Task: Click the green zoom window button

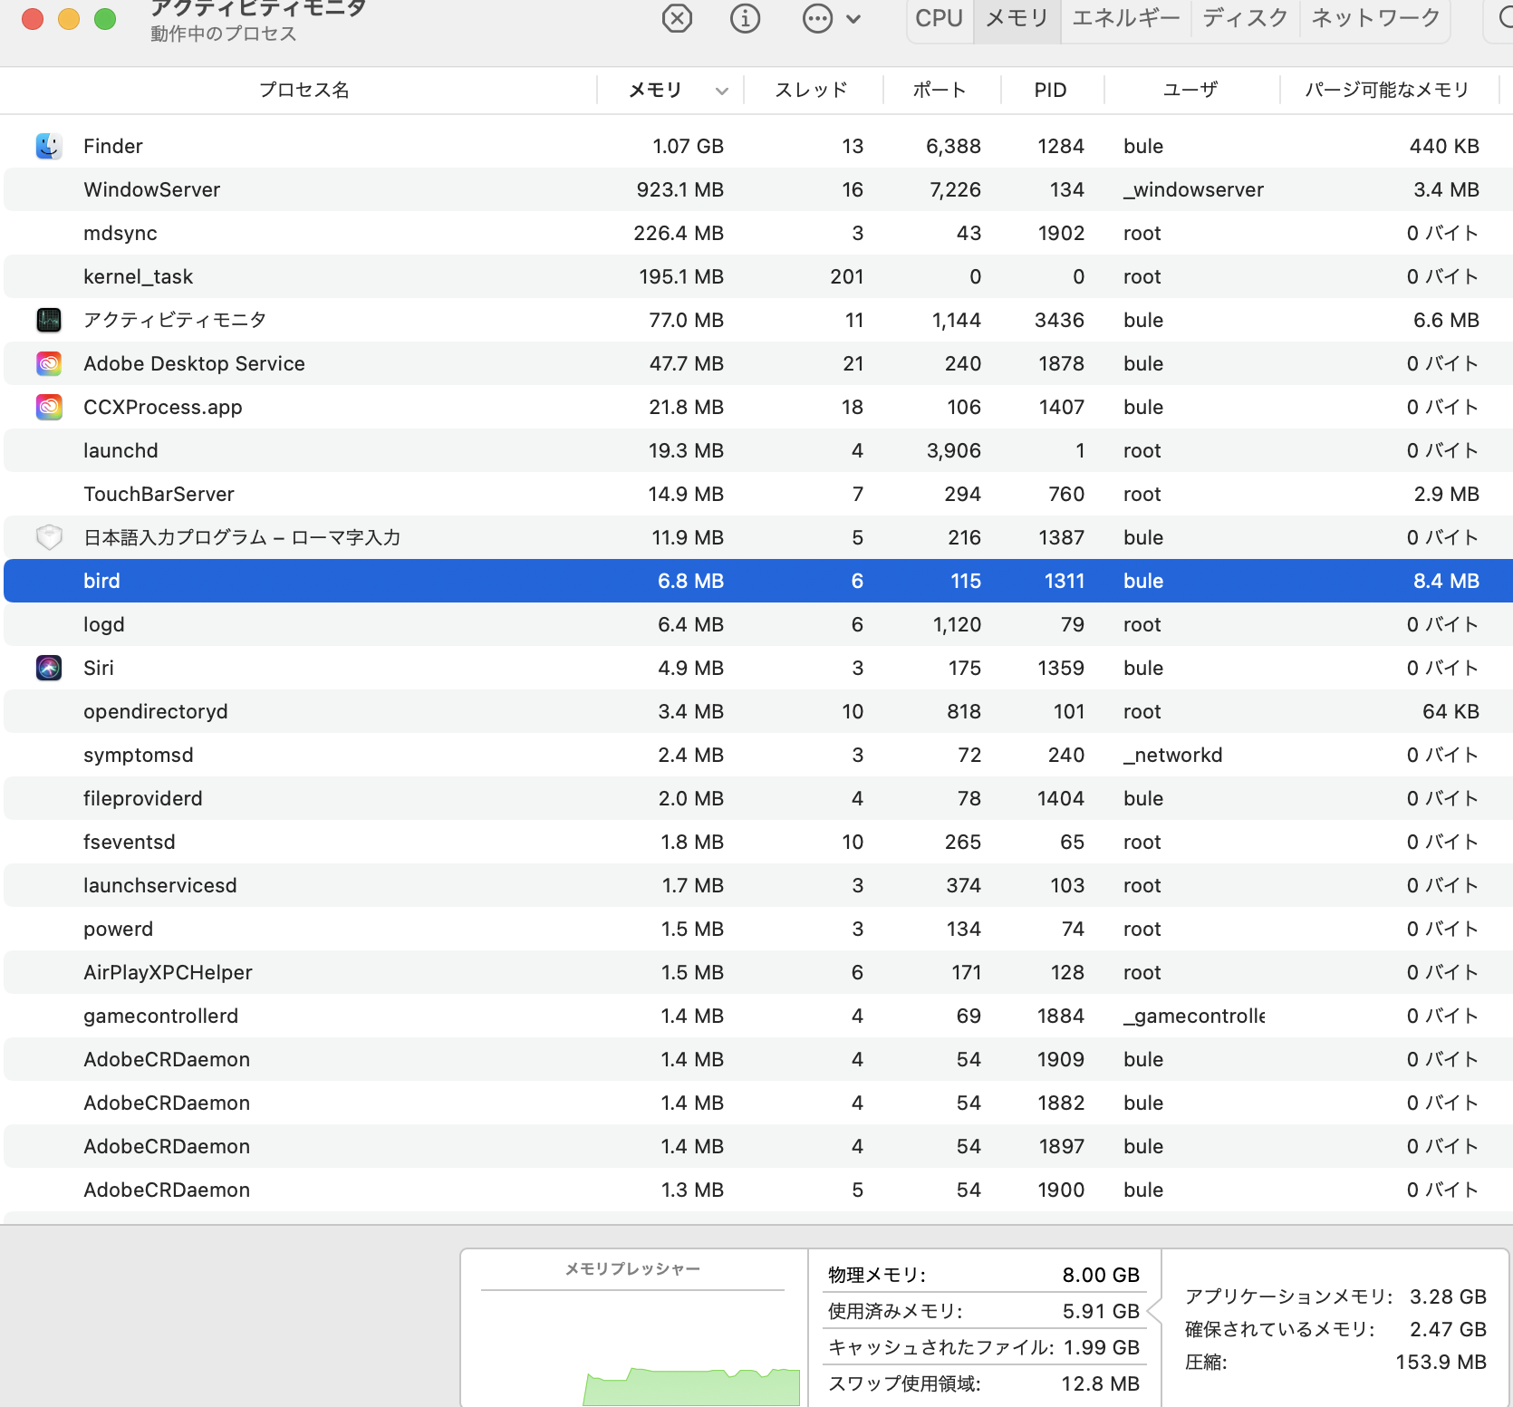Action: point(105,18)
